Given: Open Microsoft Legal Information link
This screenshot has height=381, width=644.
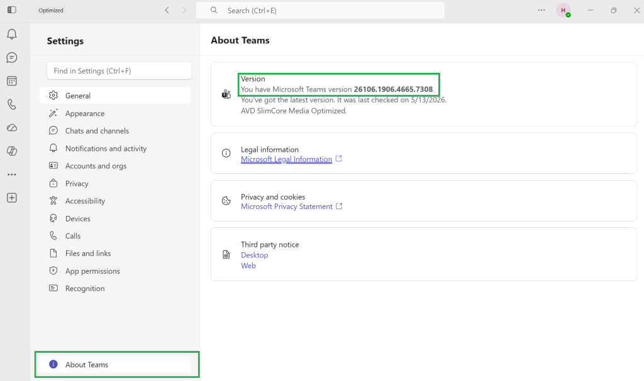Looking at the screenshot, I should 286,159.
